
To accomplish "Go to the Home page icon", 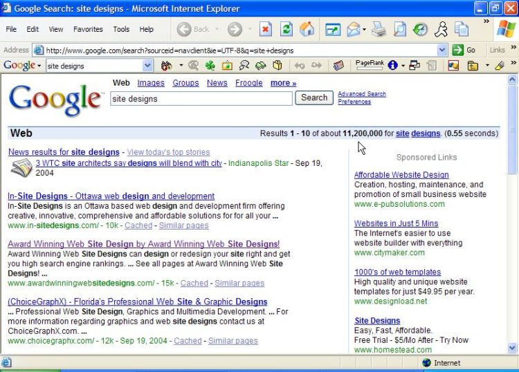I will (307, 30).
